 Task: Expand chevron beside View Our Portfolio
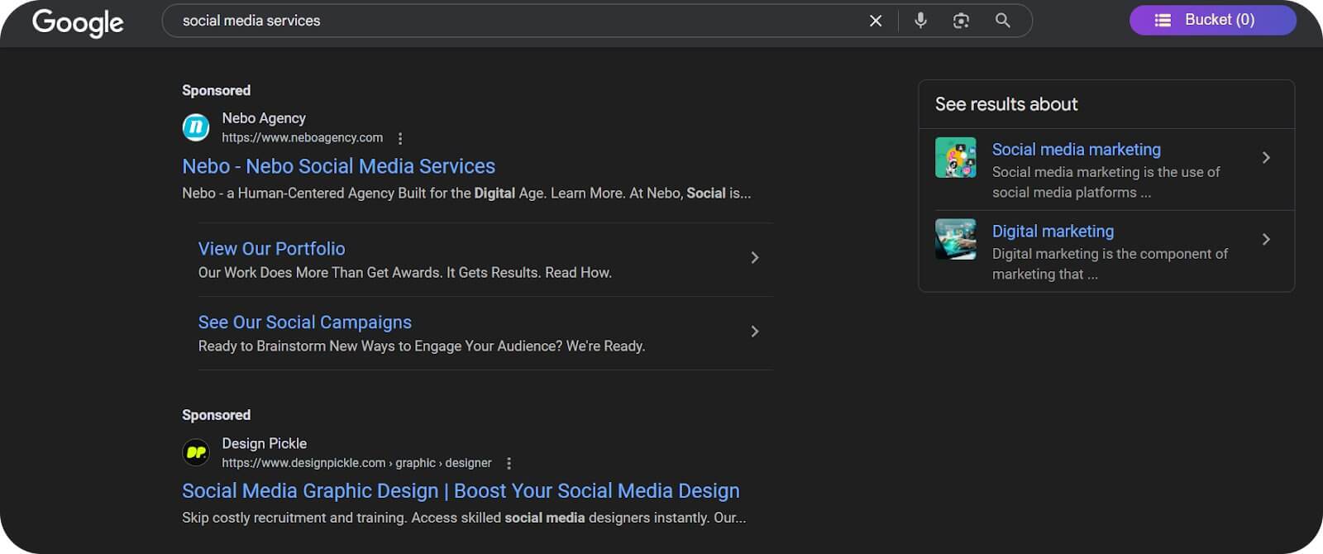point(754,258)
